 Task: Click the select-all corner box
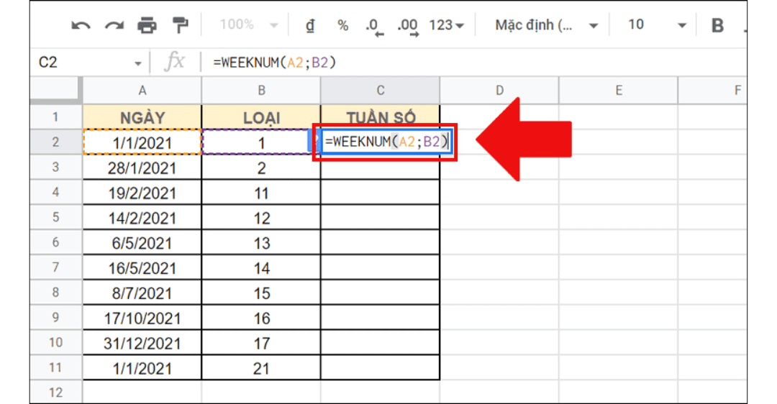[55, 90]
